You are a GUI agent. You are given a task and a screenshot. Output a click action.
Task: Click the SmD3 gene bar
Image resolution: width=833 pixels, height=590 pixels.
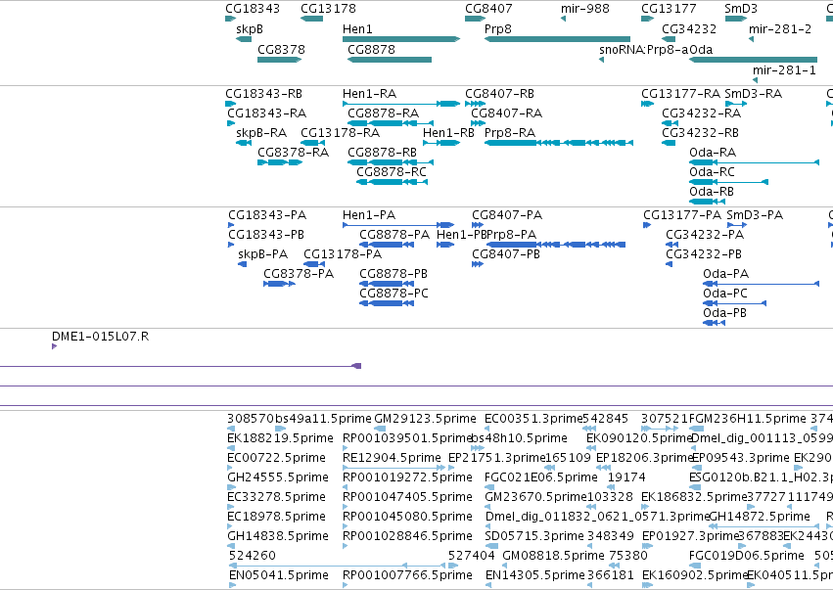(x=736, y=19)
